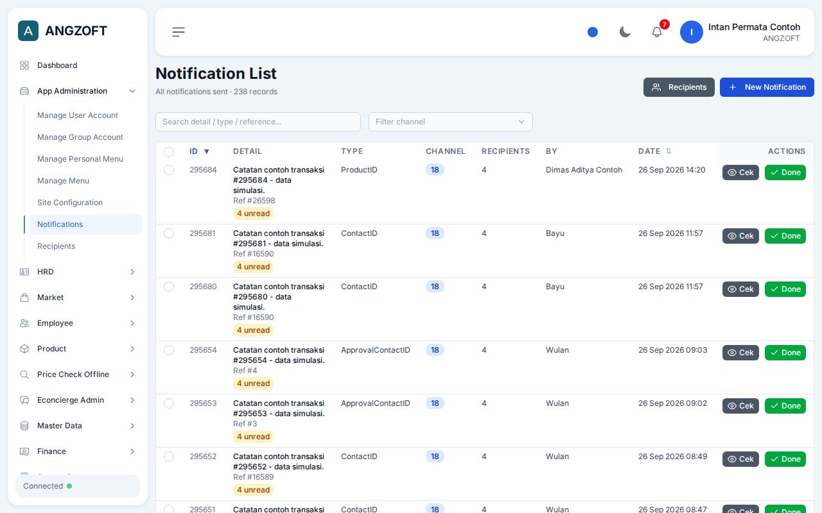The width and height of the screenshot is (822, 513).
Task: Open Recipients sidebar menu item
Action: click(86, 246)
